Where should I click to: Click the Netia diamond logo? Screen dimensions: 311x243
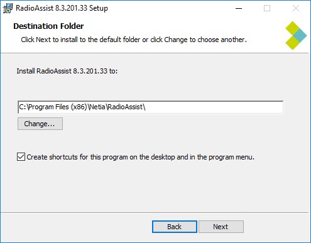296,35
